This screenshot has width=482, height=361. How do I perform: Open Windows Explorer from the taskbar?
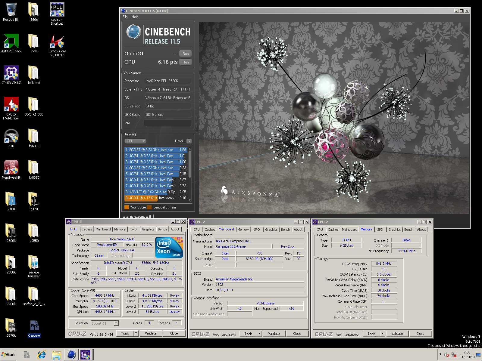[56, 355]
